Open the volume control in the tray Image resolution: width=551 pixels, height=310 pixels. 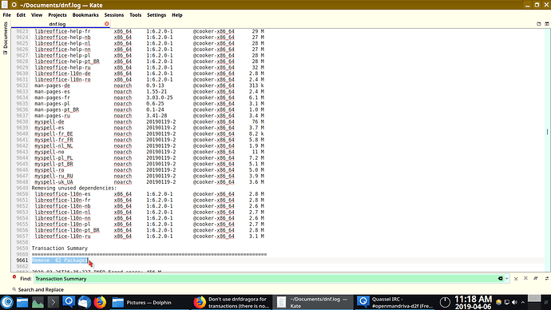515,302
